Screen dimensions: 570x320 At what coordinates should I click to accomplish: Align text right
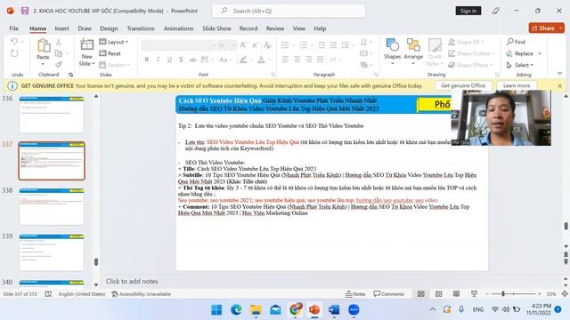[x=309, y=60]
